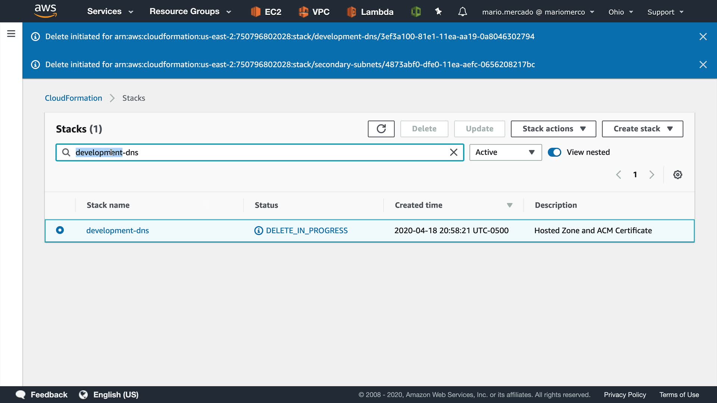Expand the Create stack dropdown
Image resolution: width=717 pixels, height=403 pixels.
click(x=642, y=129)
